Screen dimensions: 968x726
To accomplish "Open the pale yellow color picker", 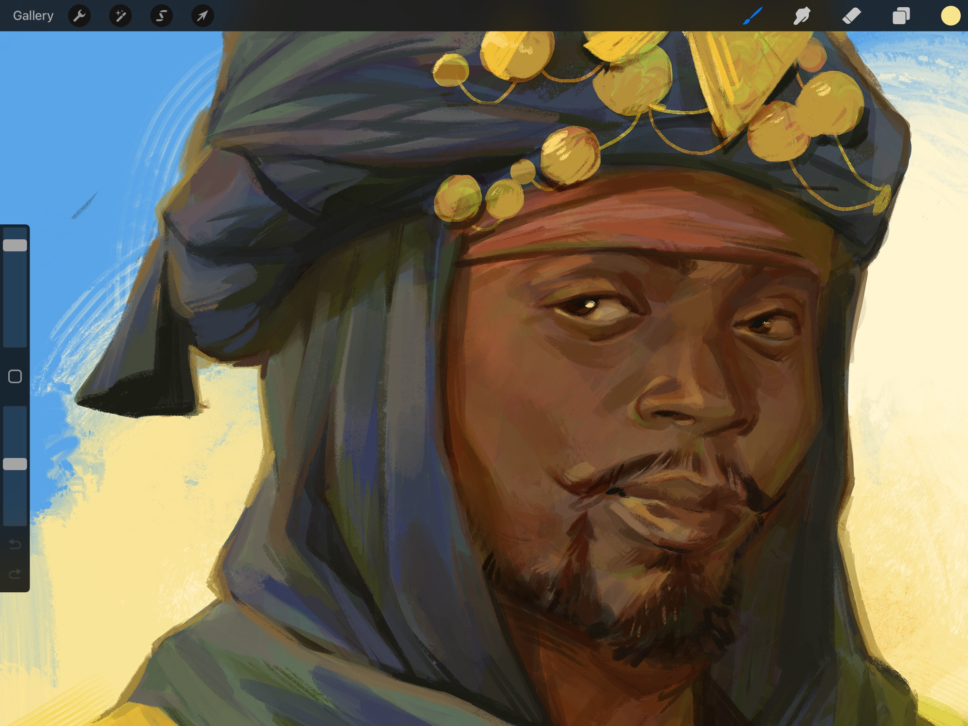I will (x=951, y=16).
